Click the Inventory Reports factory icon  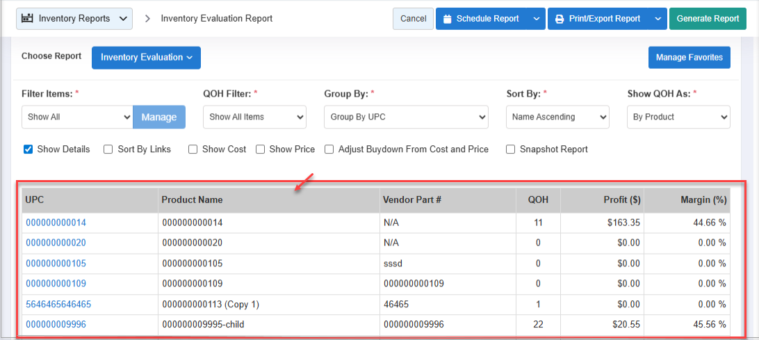click(28, 19)
